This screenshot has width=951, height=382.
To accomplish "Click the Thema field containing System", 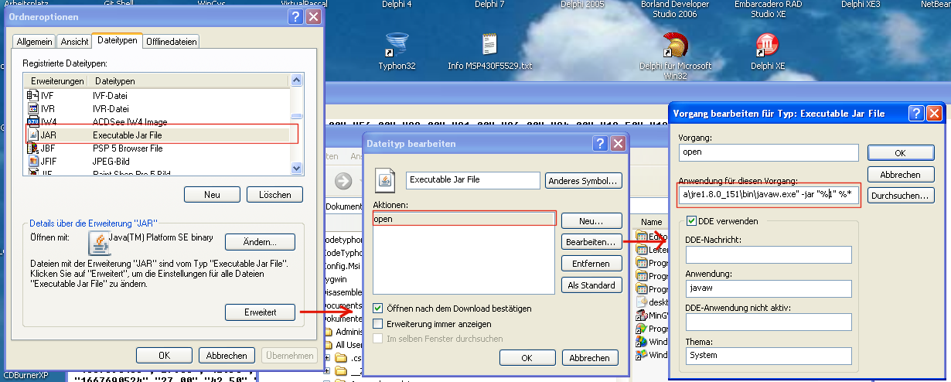I will pyautogui.click(x=768, y=356).
